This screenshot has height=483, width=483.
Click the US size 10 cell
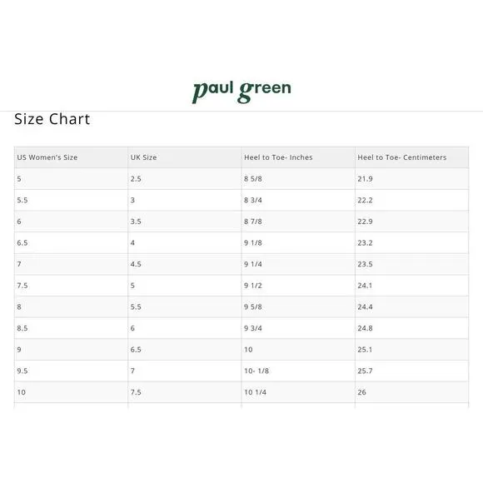[71, 392]
